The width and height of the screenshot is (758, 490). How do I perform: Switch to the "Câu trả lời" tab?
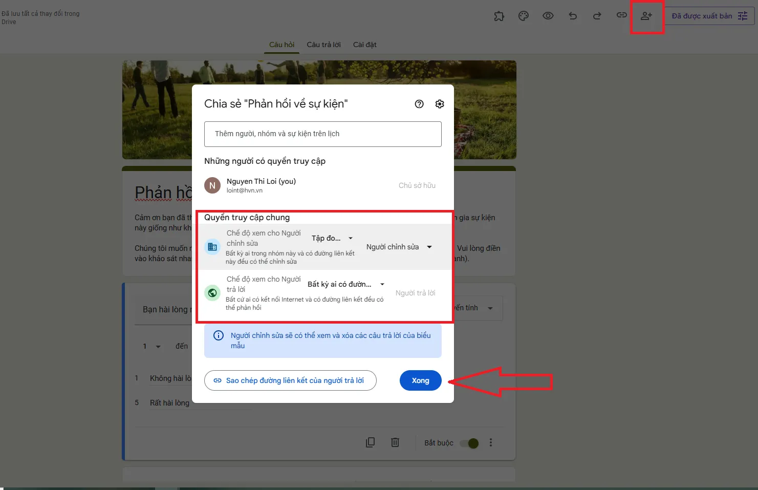(x=323, y=45)
